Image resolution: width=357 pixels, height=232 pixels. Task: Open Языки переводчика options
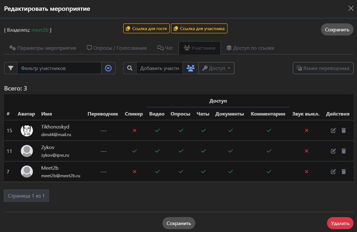[323, 68]
